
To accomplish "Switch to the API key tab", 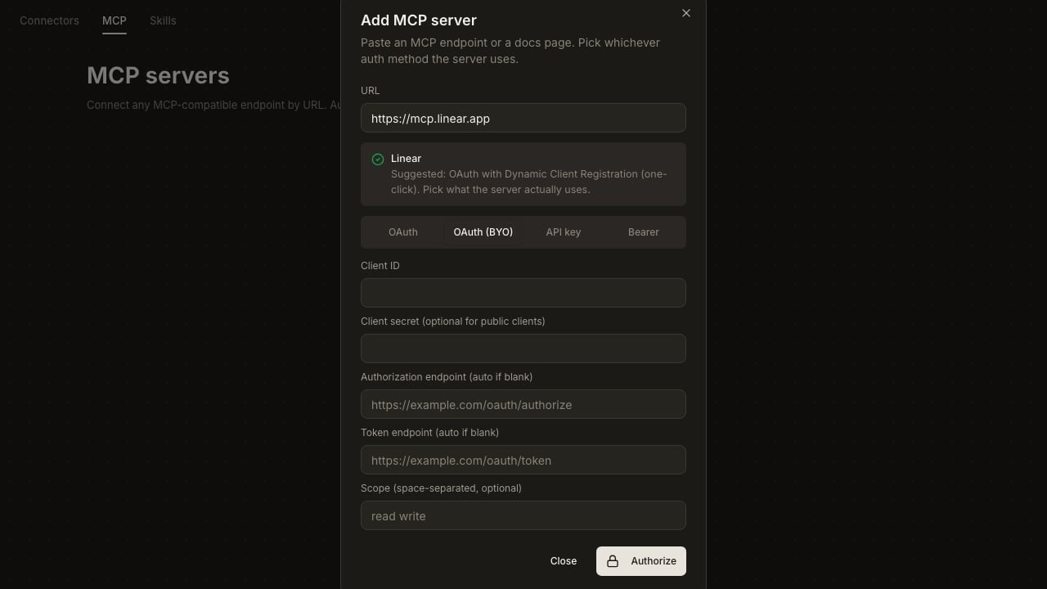I will pyautogui.click(x=564, y=232).
